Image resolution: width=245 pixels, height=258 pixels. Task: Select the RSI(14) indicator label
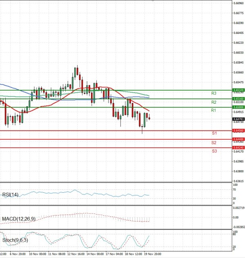click(11, 195)
